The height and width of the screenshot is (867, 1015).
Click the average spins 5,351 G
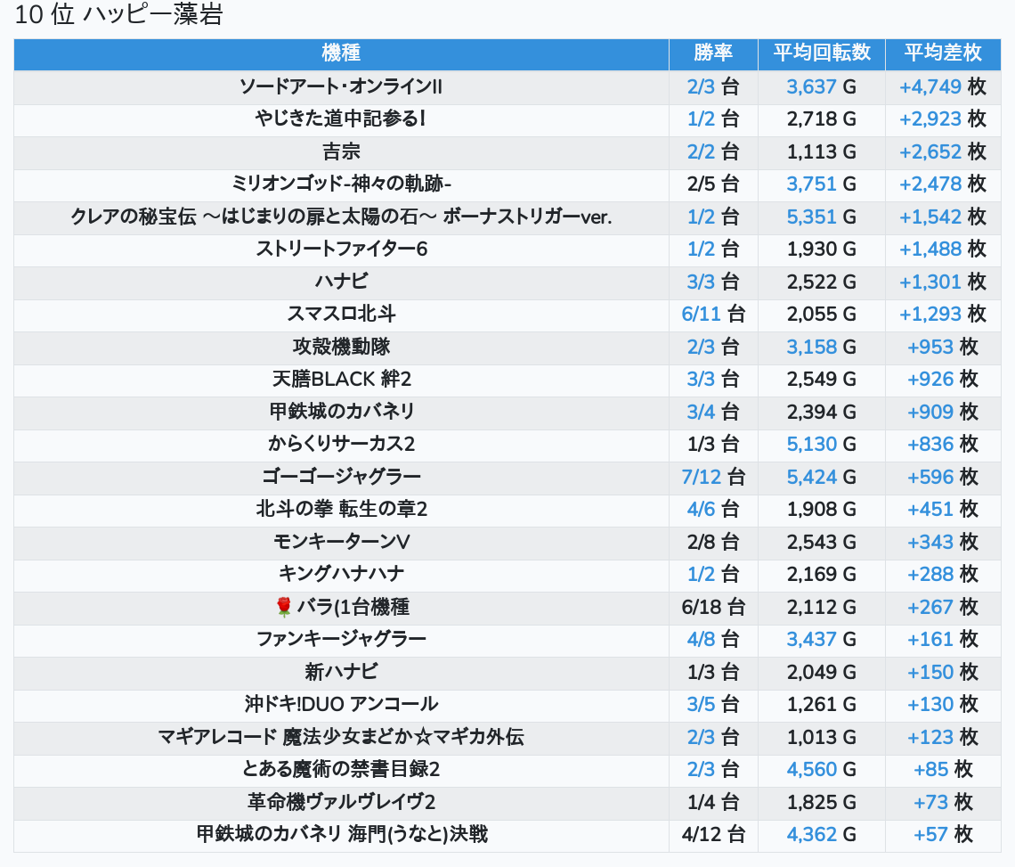click(822, 217)
